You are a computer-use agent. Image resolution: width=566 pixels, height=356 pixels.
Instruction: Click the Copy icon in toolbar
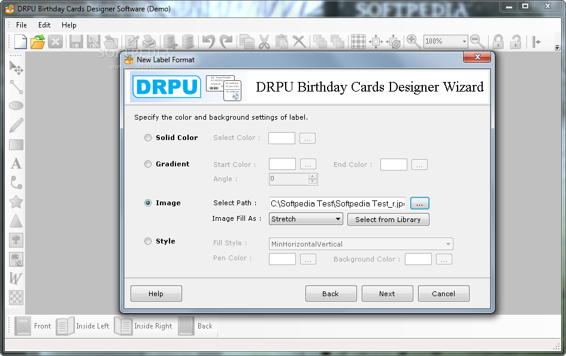(247, 41)
